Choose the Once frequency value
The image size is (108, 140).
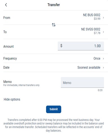[x=97, y=58]
